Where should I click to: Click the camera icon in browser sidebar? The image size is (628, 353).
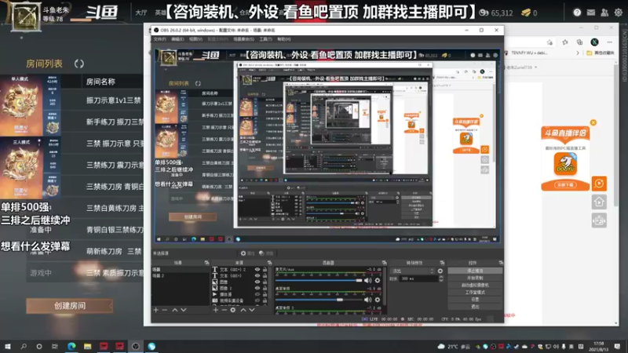[599, 220]
